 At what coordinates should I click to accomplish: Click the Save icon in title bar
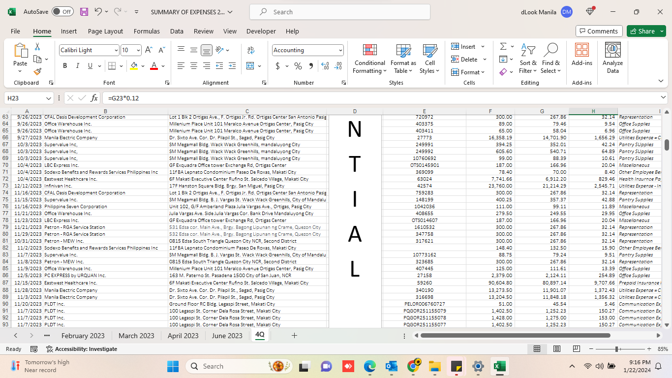pos(84,12)
